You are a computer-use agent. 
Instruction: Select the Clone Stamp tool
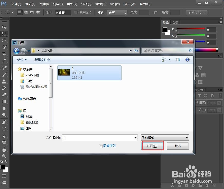(4, 81)
